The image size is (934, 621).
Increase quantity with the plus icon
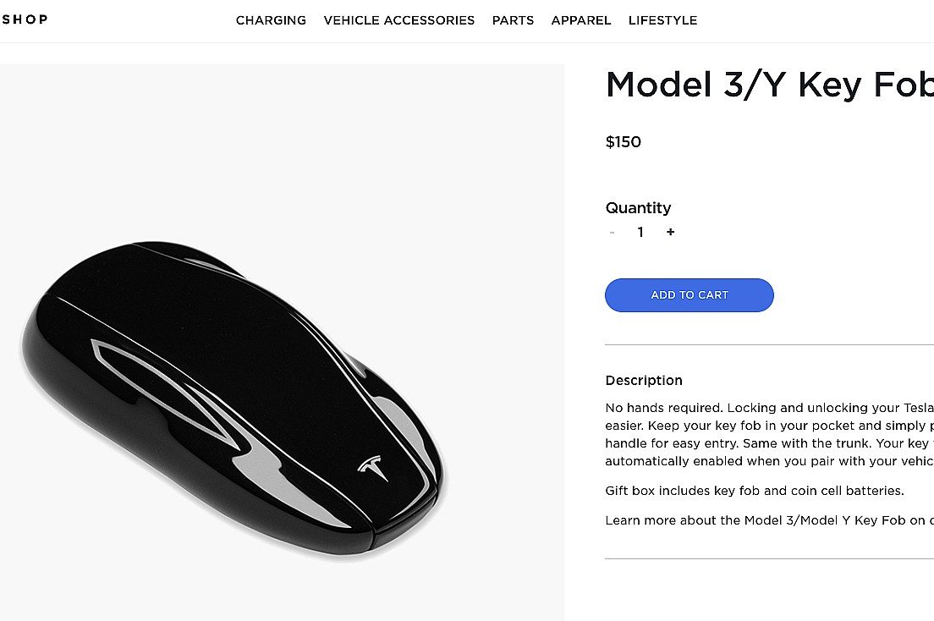click(x=670, y=232)
